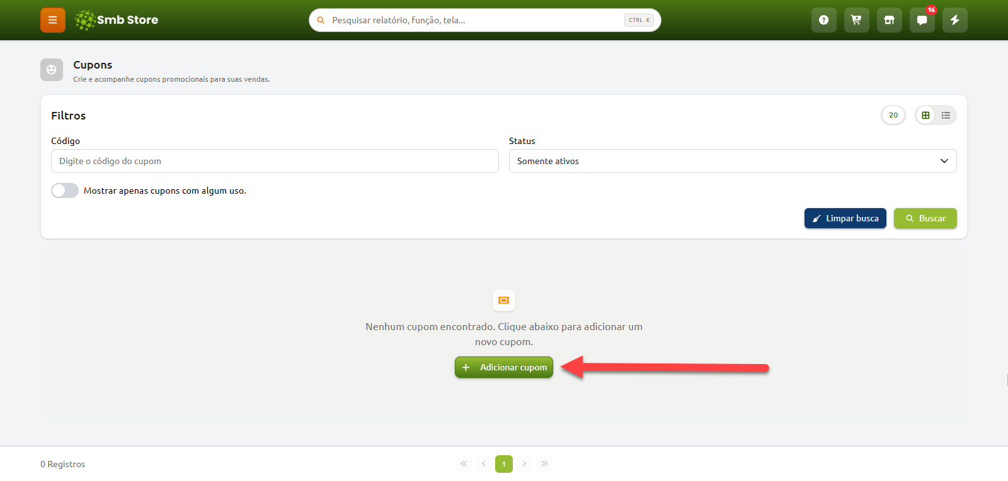Switch to list view layout
This screenshot has height=481, width=1008.
946,115
